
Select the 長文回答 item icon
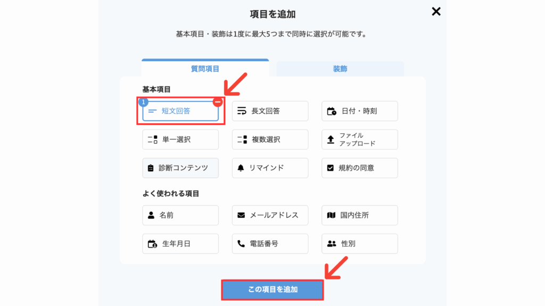click(x=242, y=111)
